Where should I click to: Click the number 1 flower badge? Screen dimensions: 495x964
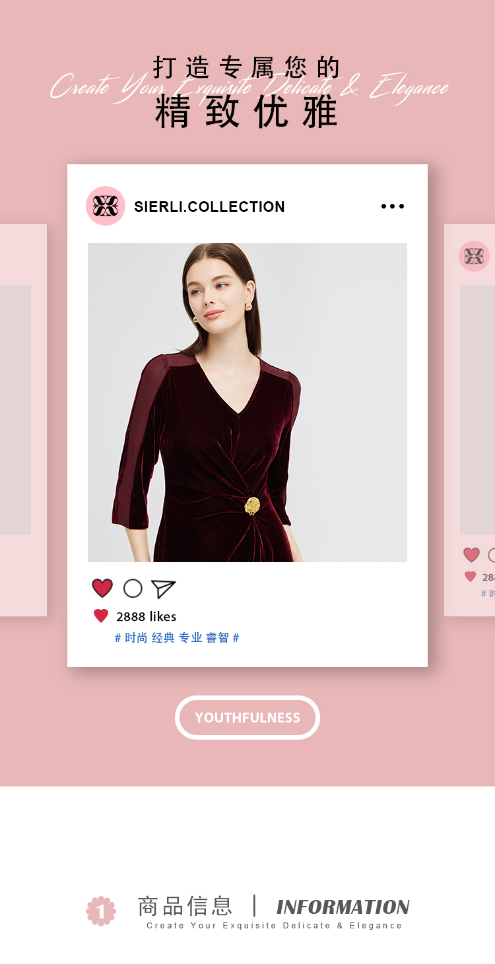tap(101, 911)
